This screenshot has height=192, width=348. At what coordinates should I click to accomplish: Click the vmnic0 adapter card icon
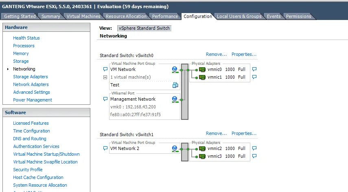point(202,70)
